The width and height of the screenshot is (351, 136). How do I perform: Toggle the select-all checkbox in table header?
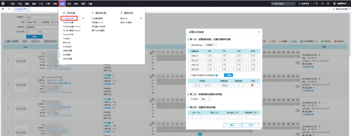click(8, 46)
